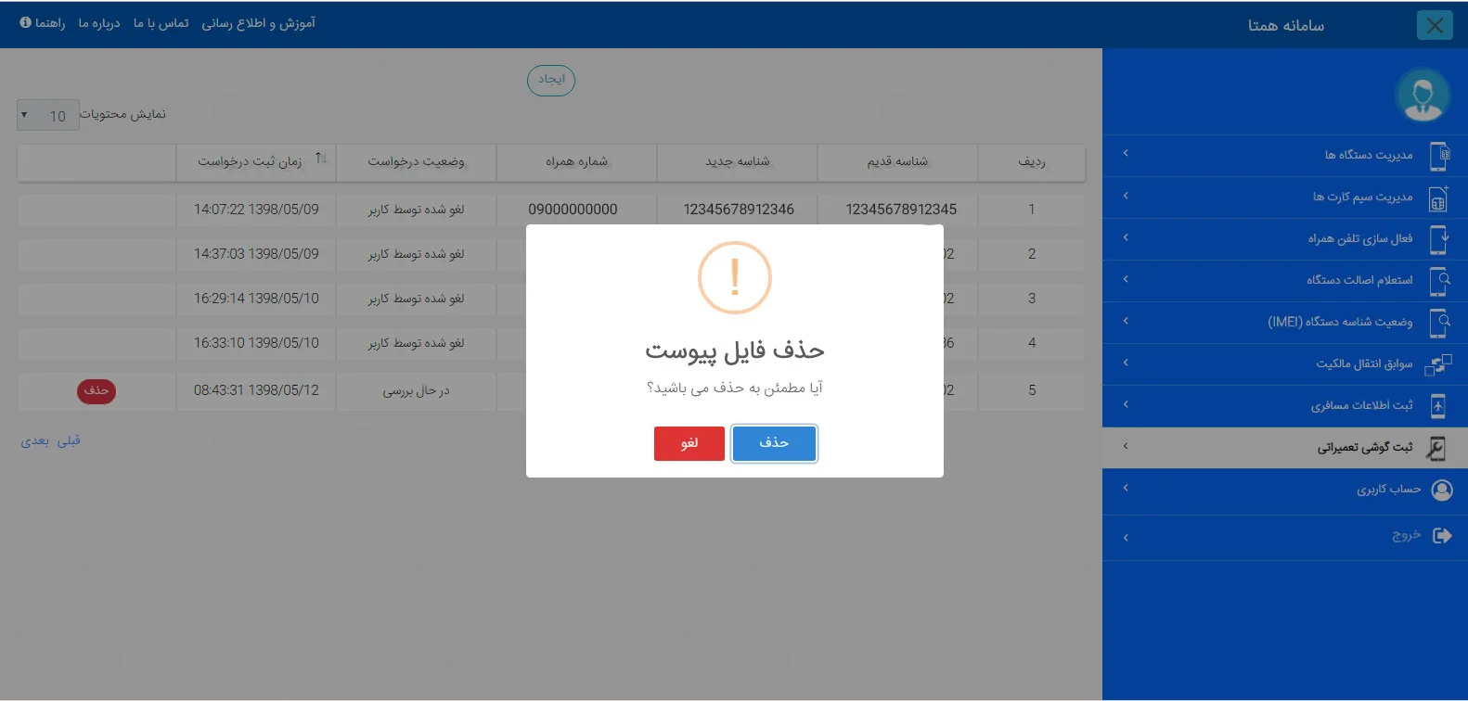Expand chevron of حساب کاربری
The image size is (1468, 701).
coord(1126,488)
